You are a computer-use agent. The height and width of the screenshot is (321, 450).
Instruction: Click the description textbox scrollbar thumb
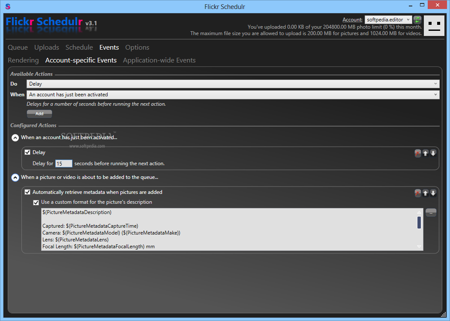419,223
